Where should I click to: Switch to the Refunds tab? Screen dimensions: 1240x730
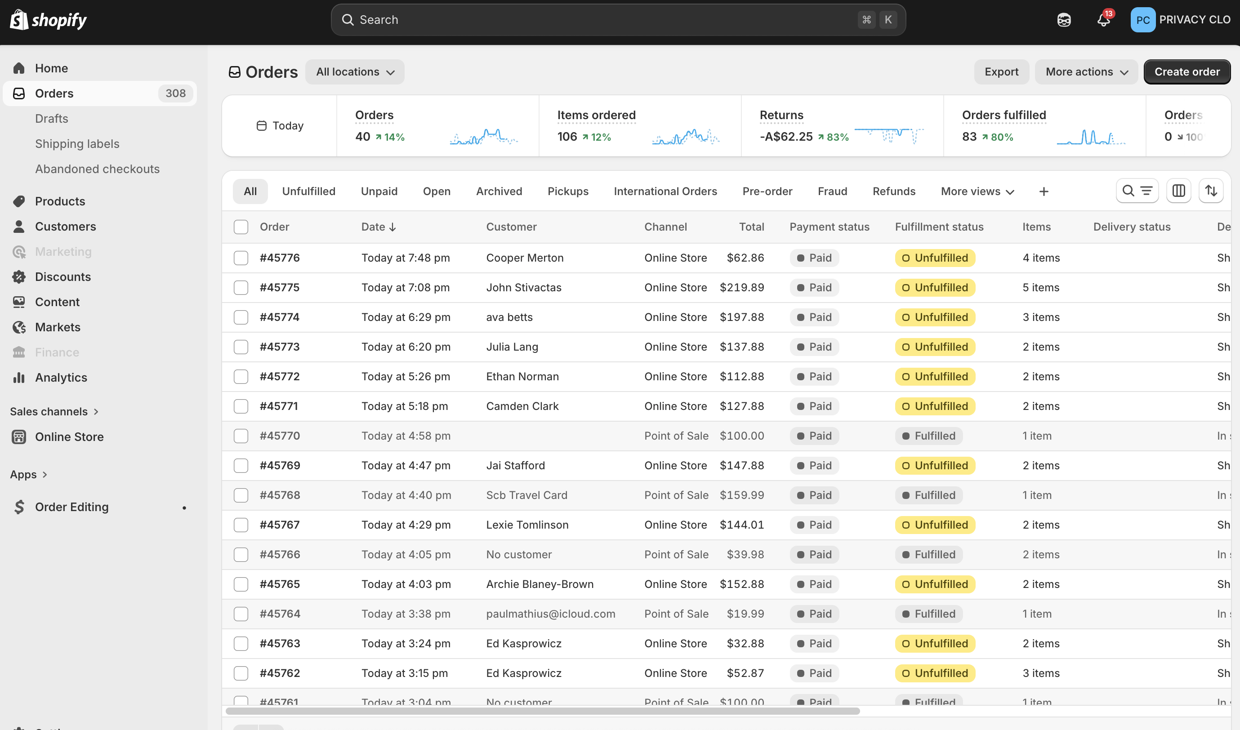(x=894, y=191)
